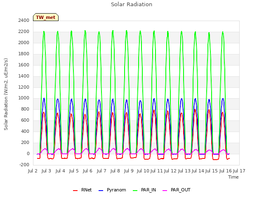This screenshot has height=198, width=264.
Task: Click the magenta PAR_OUT peak above Jul 7
Action: click(99, 148)
